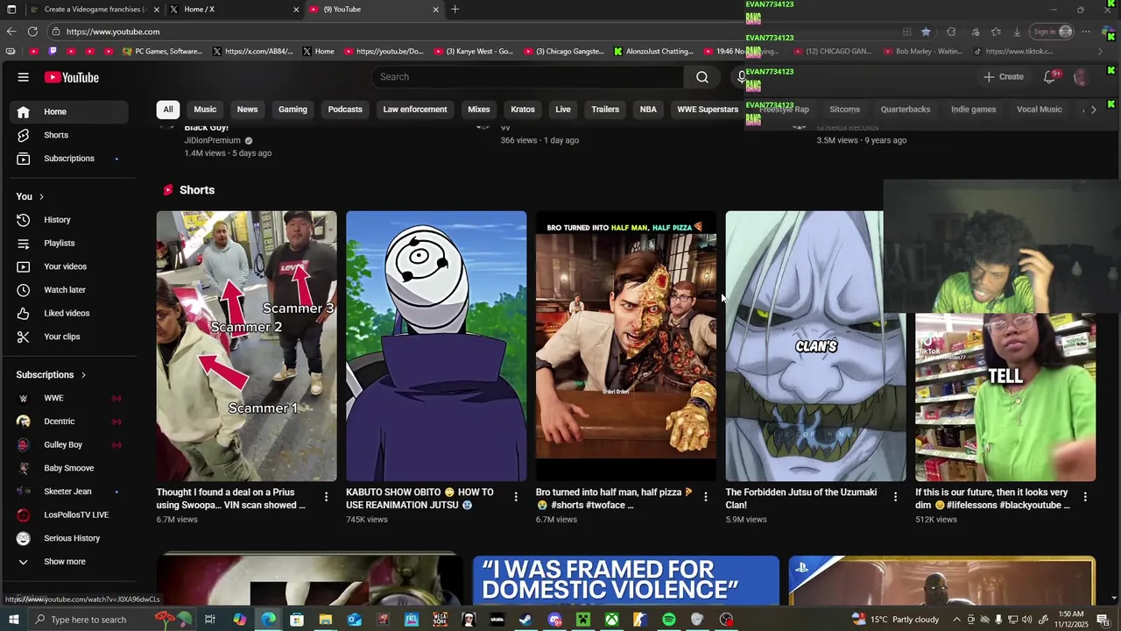The image size is (1121, 631).
Task: Go to Shorts in sidebar
Action: [68, 135]
